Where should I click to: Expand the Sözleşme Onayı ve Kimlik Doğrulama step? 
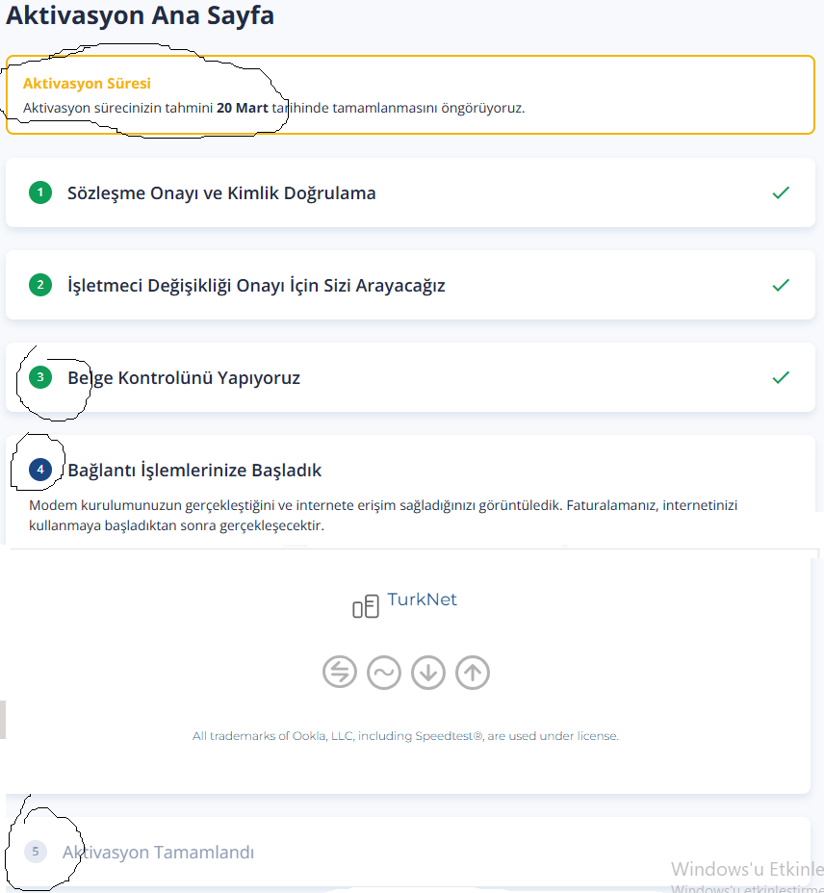pos(221,192)
